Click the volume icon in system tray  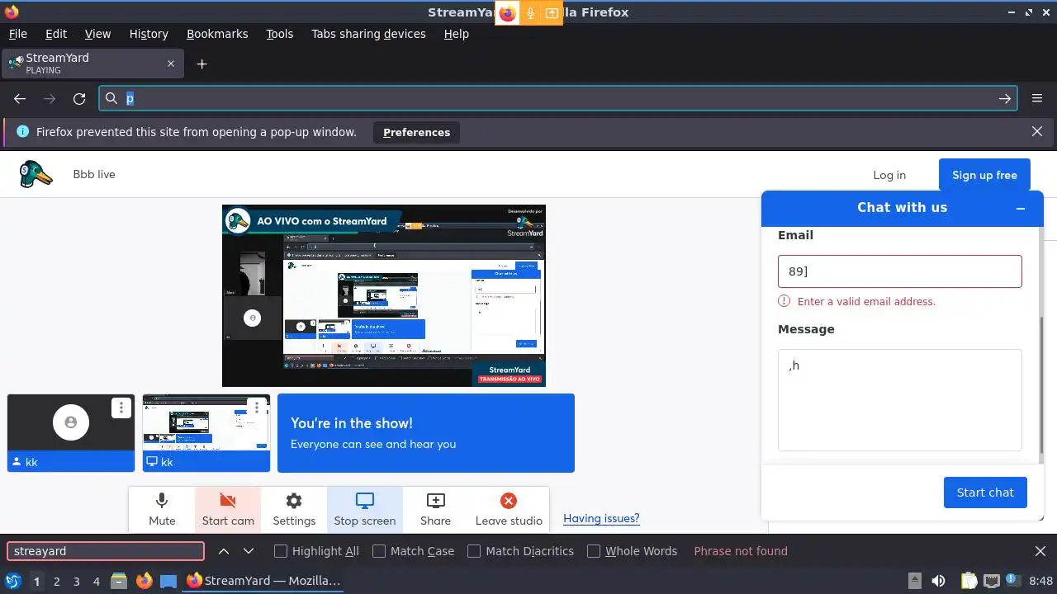tap(938, 581)
